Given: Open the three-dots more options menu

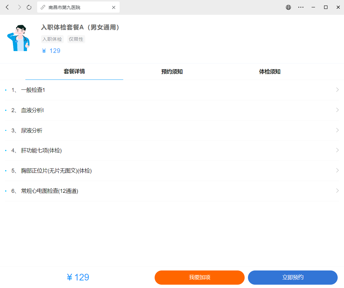Looking at the screenshot, I should [301, 7].
